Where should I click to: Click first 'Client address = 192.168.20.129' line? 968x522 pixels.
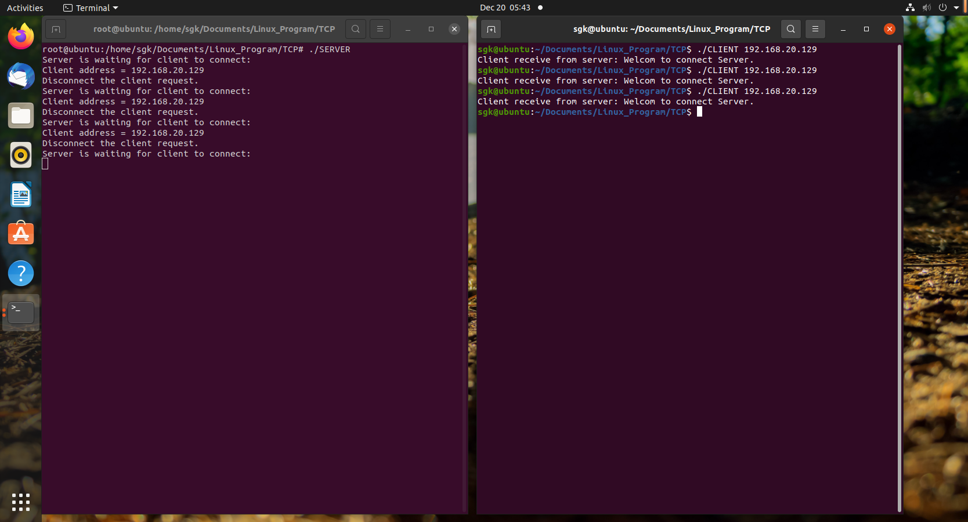123,70
